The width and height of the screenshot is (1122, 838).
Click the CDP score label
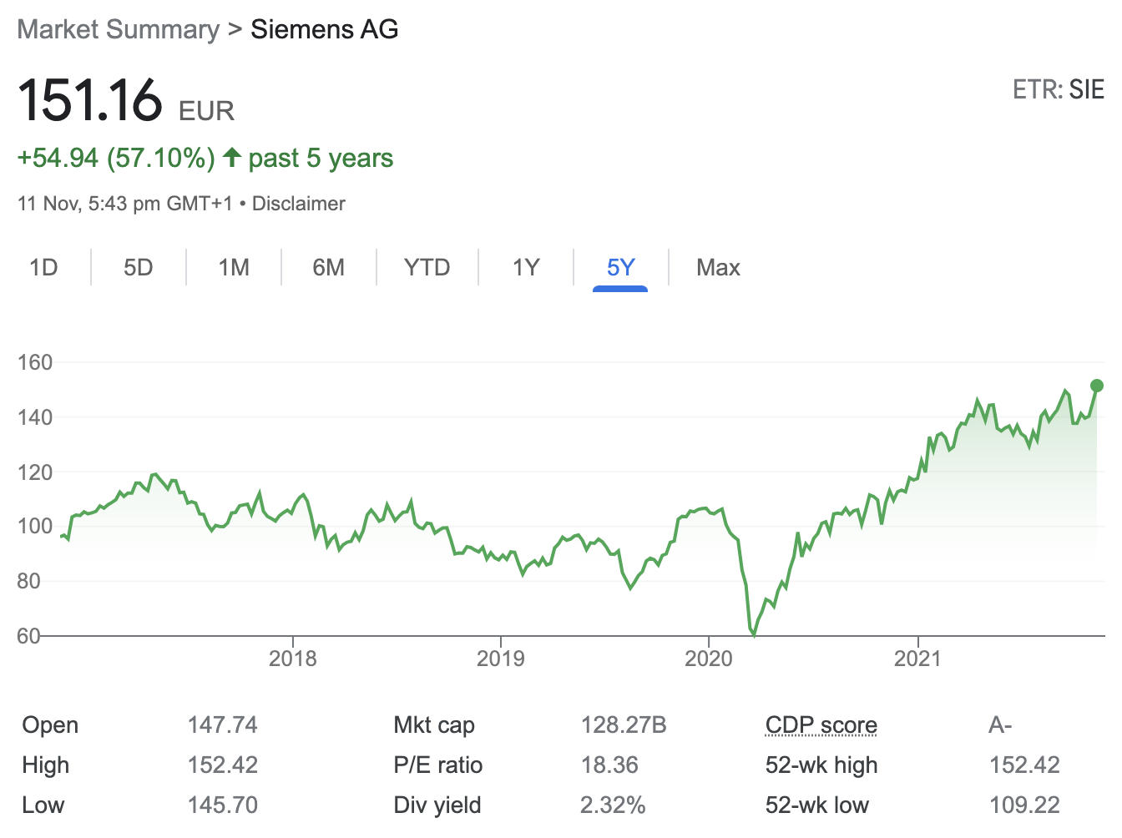[x=821, y=725]
